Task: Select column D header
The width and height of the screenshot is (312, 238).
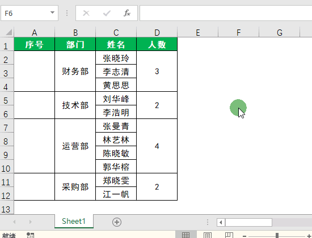Action: click(x=157, y=32)
